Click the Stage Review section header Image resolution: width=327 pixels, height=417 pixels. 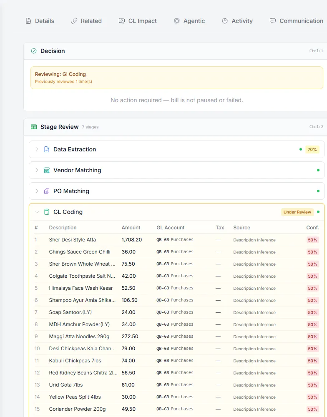click(x=176, y=127)
